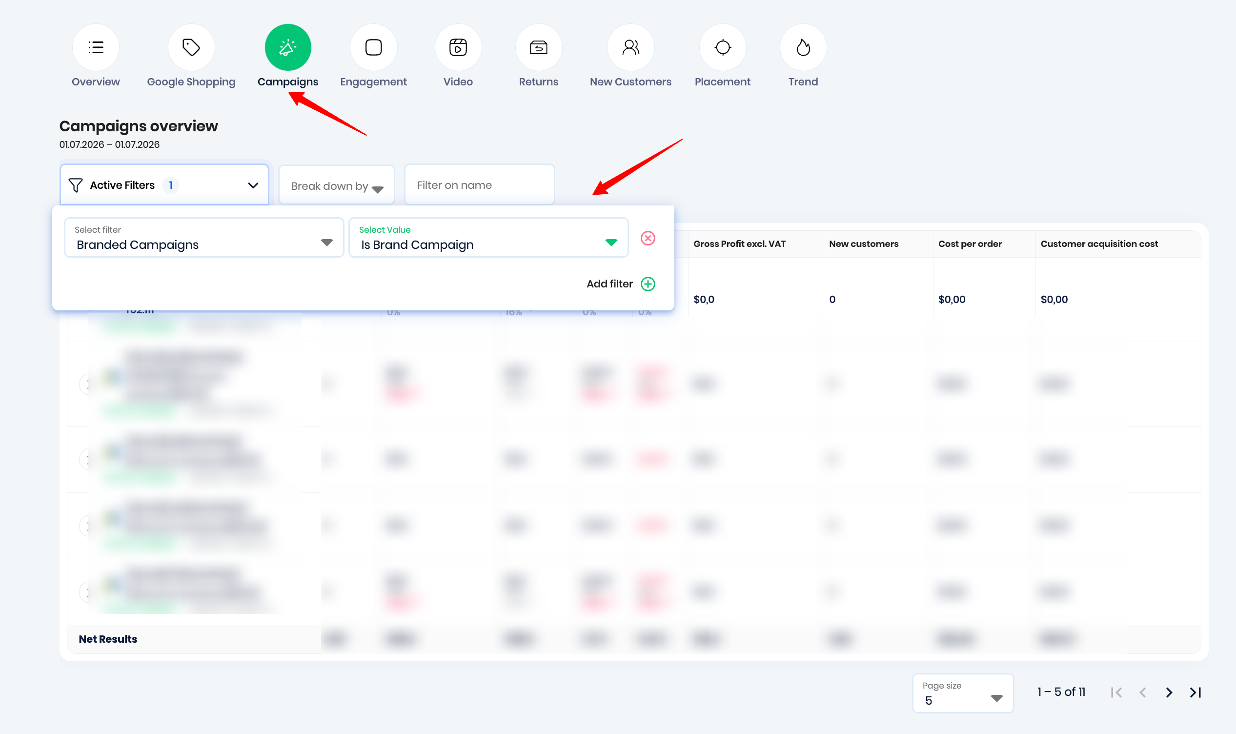This screenshot has height=734, width=1236.
Task: Open the New Customers people icon
Action: tap(631, 47)
